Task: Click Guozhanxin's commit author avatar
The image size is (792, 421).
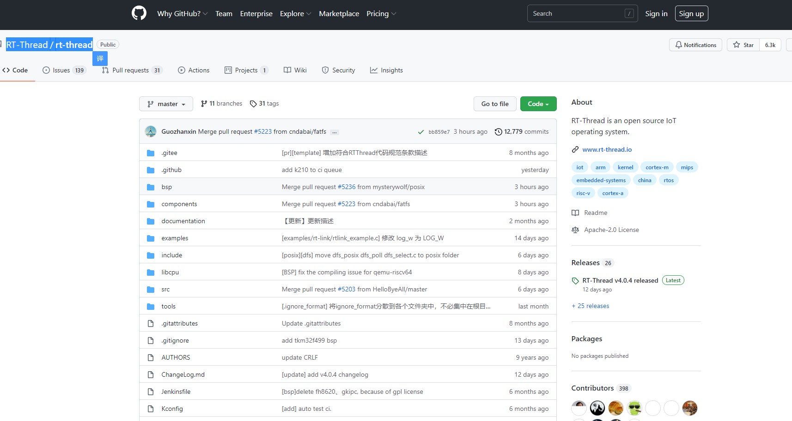Action: click(x=151, y=131)
